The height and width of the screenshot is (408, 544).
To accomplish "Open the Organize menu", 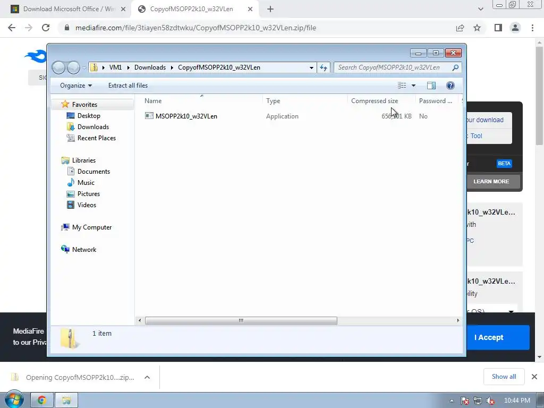I will tap(75, 86).
